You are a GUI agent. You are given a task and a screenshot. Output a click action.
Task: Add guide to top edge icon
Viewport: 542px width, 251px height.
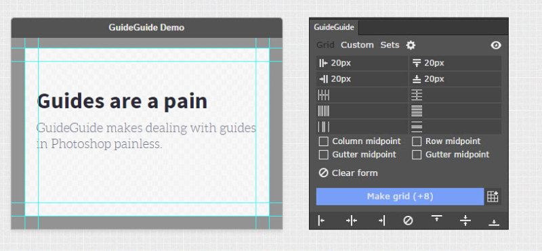pos(436,219)
